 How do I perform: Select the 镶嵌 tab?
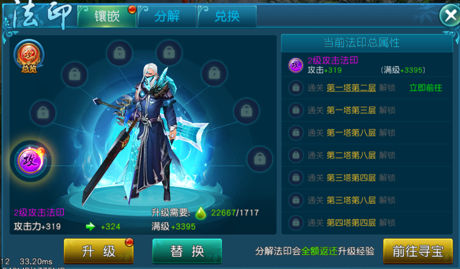107,16
